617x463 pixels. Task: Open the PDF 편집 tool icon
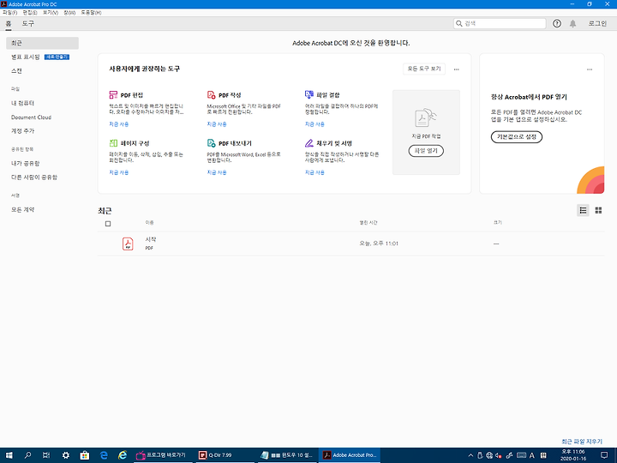click(113, 95)
